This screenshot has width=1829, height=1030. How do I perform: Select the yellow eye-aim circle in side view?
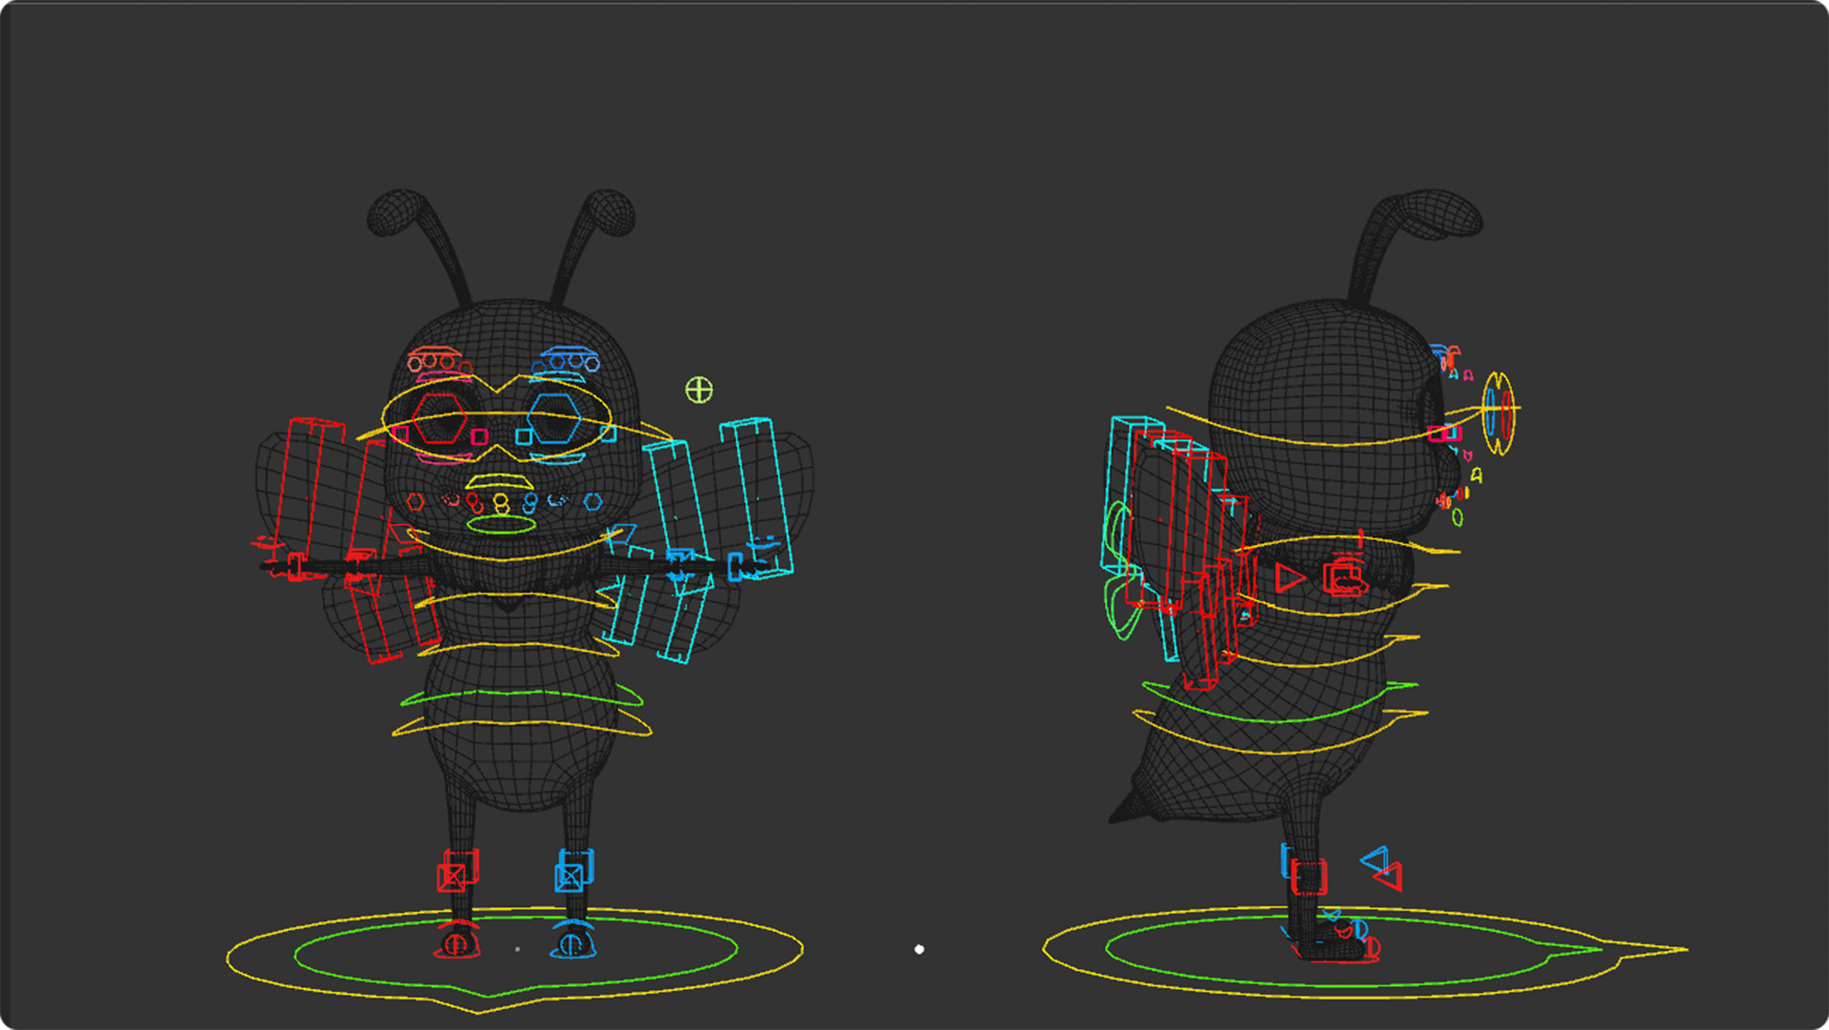(x=1498, y=413)
